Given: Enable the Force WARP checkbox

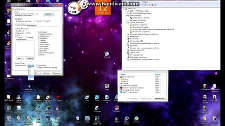Looking at the screenshot, I should [37, 65].
